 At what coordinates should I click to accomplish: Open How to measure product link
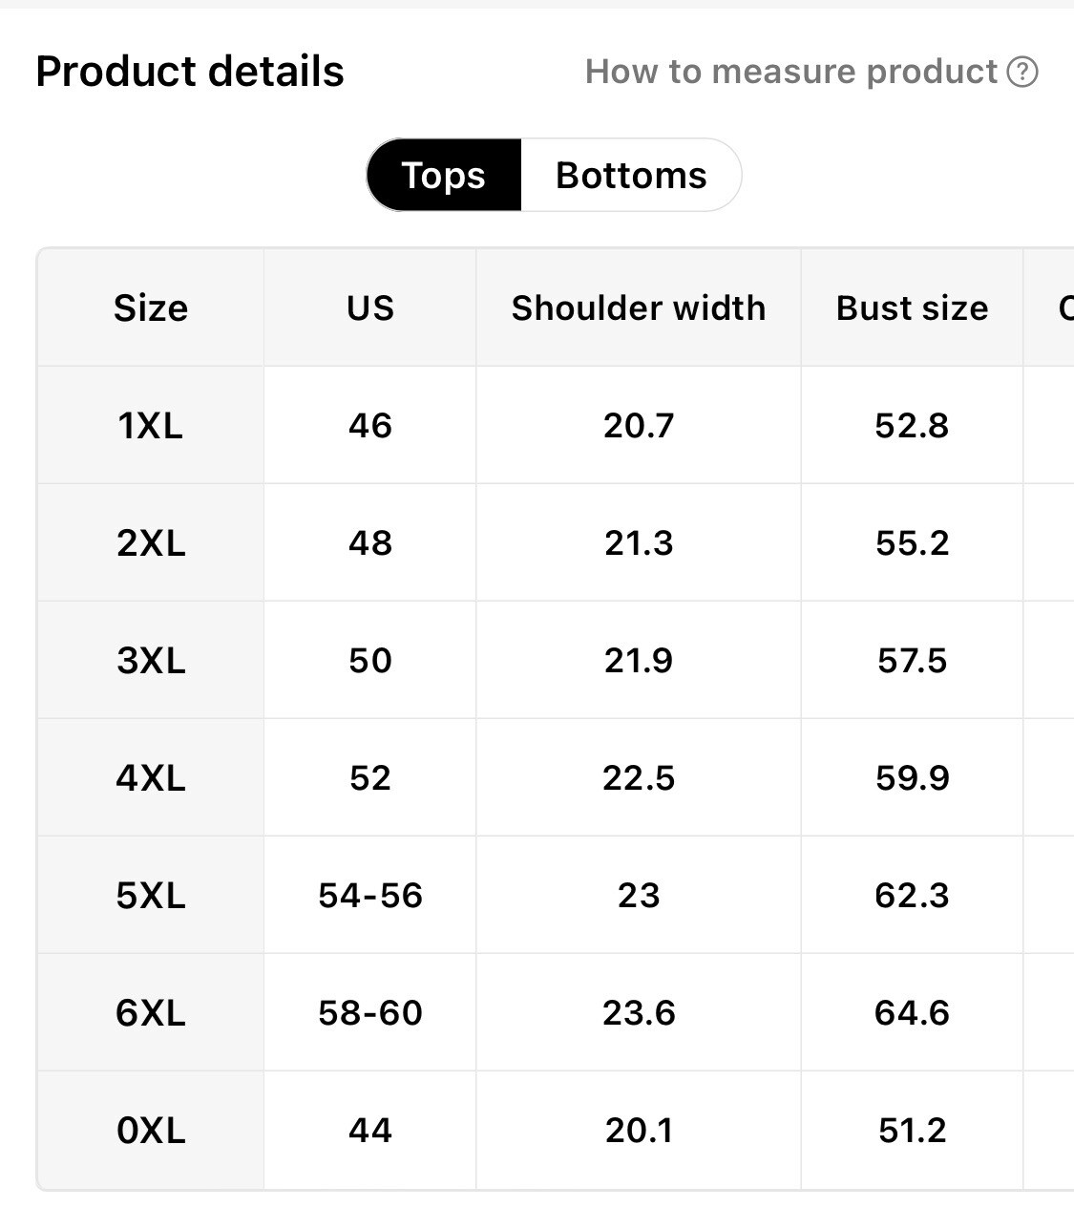point(811,72)
